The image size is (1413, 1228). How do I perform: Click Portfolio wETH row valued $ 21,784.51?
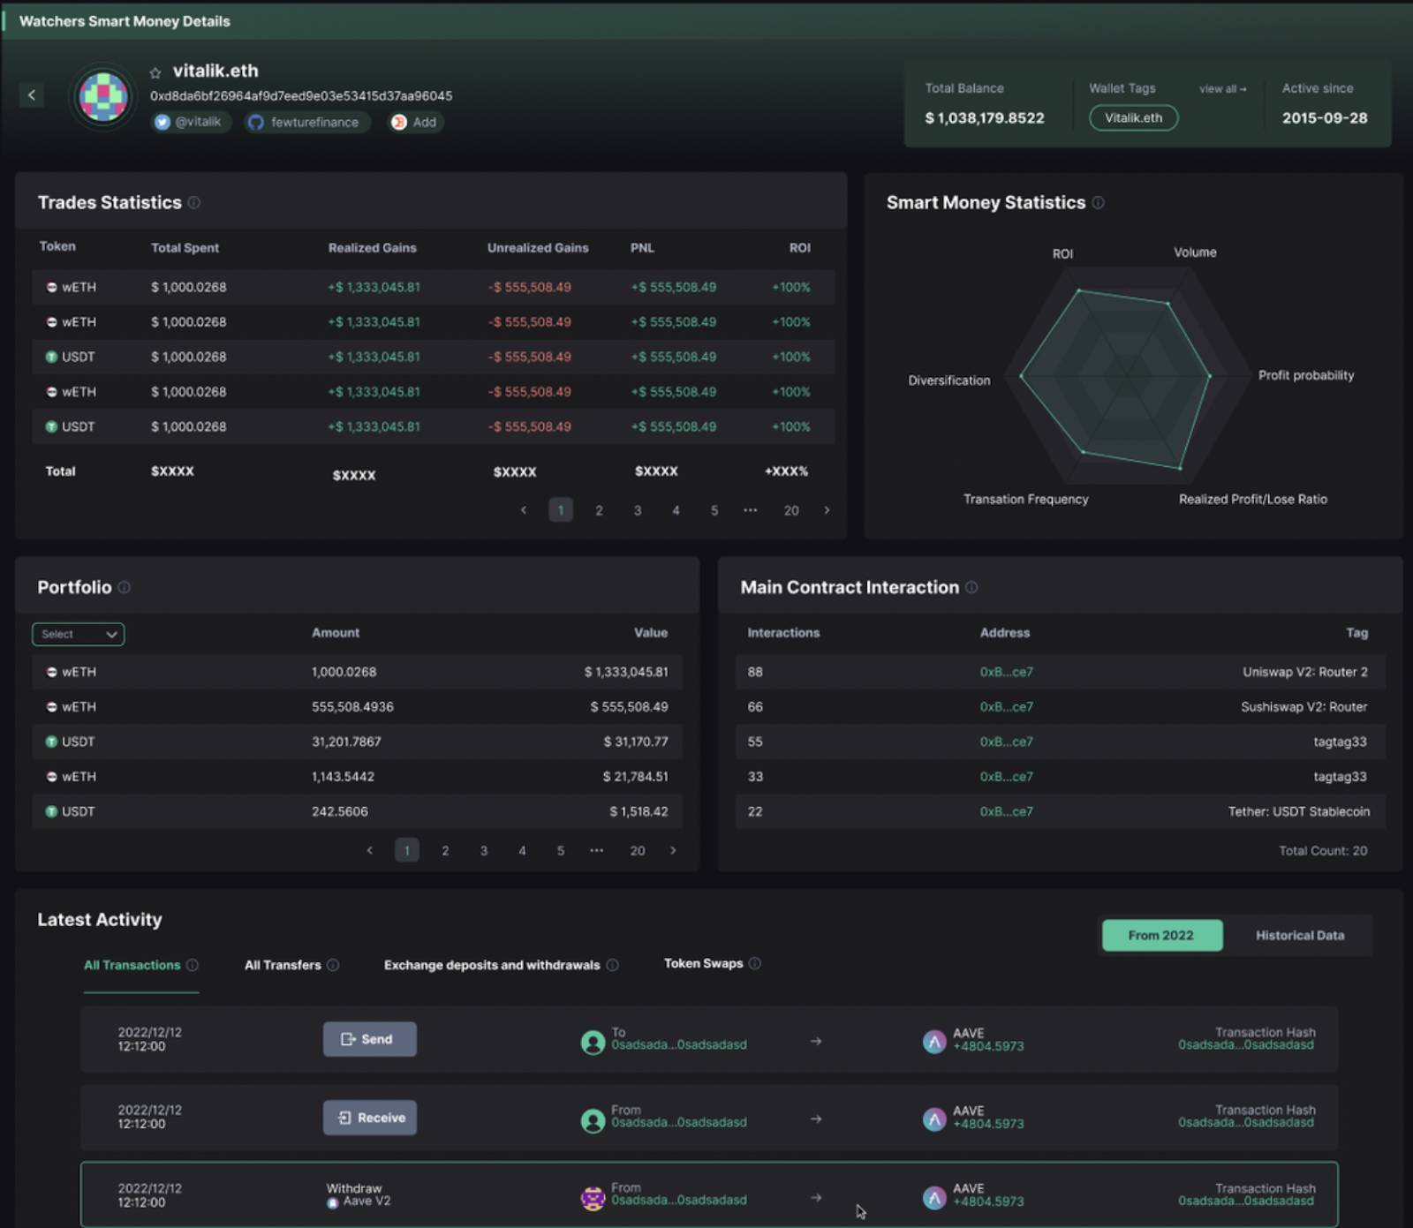coord(357,777)
